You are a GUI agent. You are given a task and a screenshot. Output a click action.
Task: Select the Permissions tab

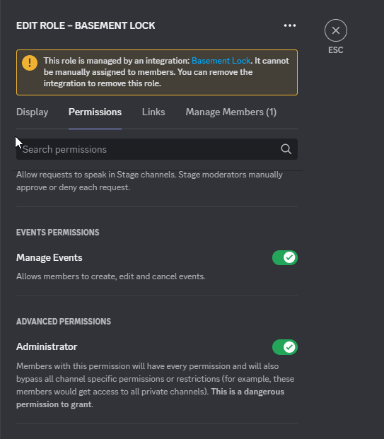[x=95, y=112]
